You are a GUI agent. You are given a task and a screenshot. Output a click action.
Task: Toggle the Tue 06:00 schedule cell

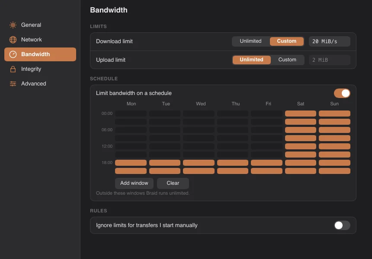[x=165, y=130]
